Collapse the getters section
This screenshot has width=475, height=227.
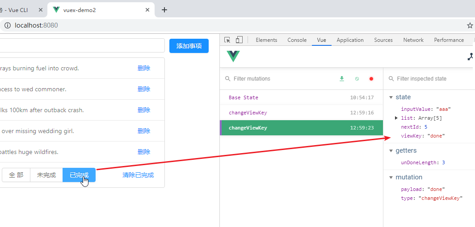click(x=391, y=150)
